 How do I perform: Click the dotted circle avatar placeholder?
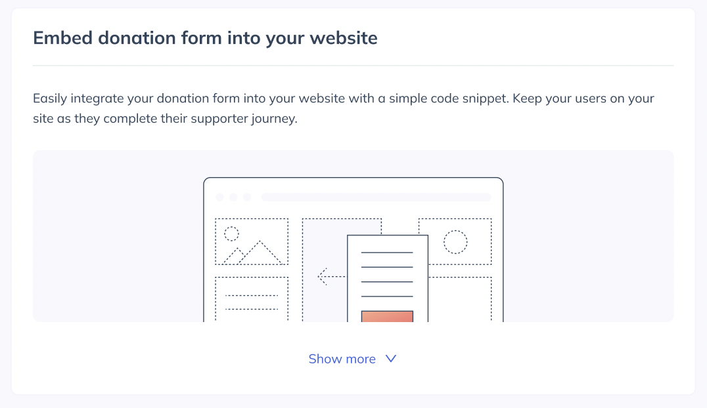455,242
